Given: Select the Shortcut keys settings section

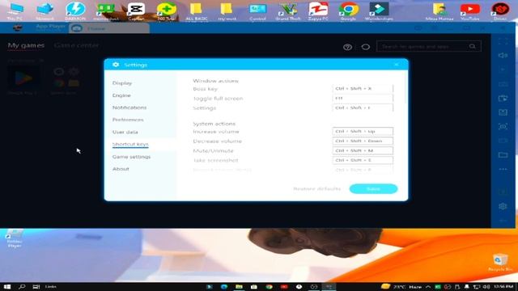Looking at the screenshot, I should pos(130,144).
